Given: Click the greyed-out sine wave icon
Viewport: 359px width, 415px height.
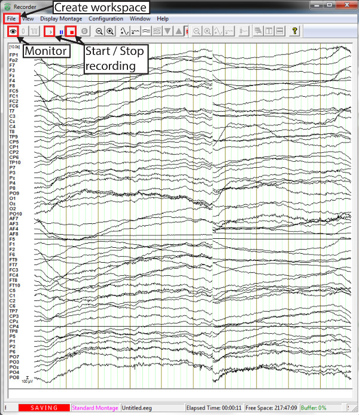Looking at the screenshot, I should [x=218, y=31].
